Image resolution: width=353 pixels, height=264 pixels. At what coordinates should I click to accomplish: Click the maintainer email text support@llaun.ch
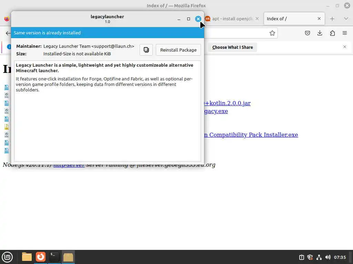click(113, 46)
